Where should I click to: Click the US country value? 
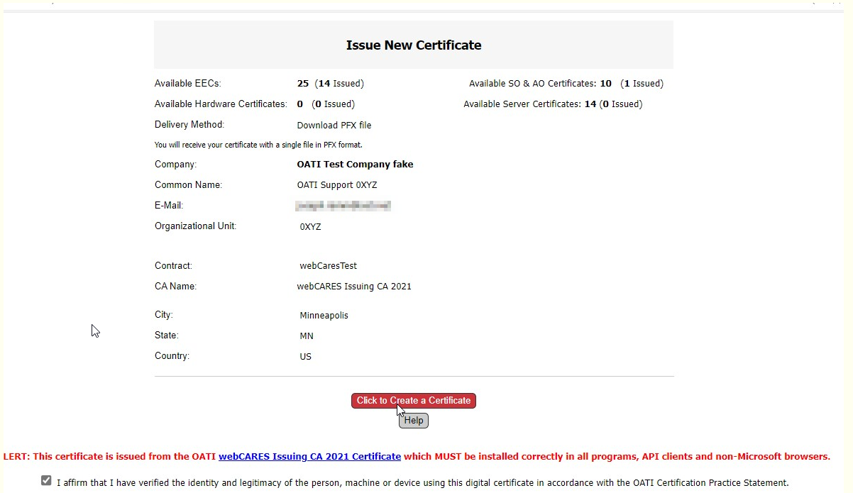click(305, 357)
